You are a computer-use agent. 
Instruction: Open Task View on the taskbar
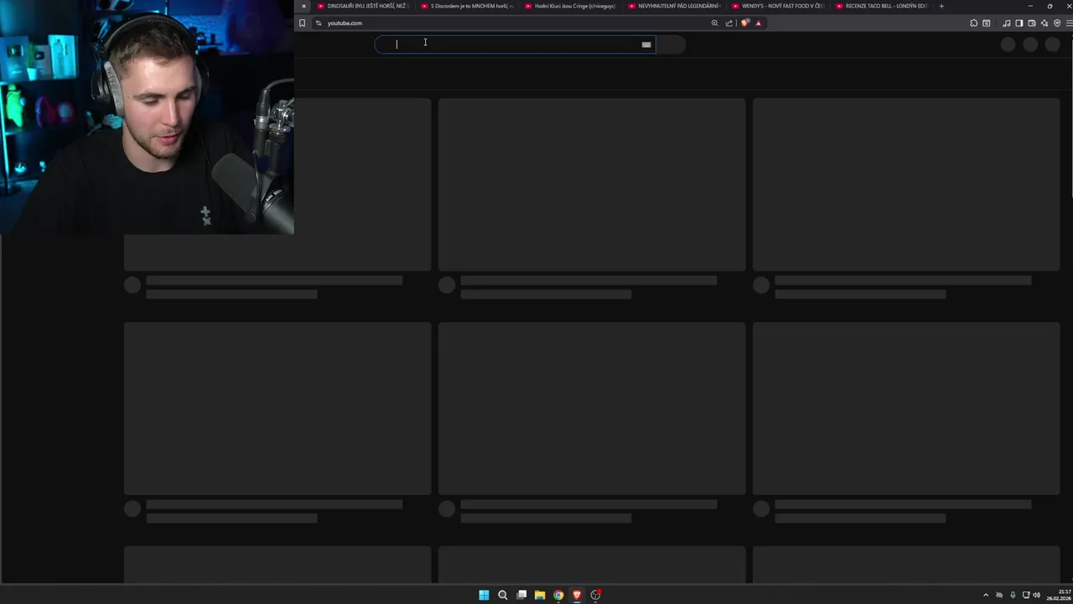521,595
